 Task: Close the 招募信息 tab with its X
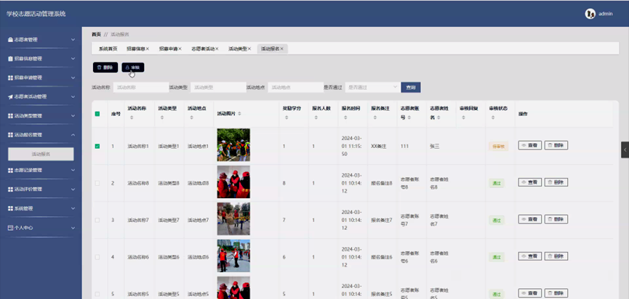pos(148,49)
